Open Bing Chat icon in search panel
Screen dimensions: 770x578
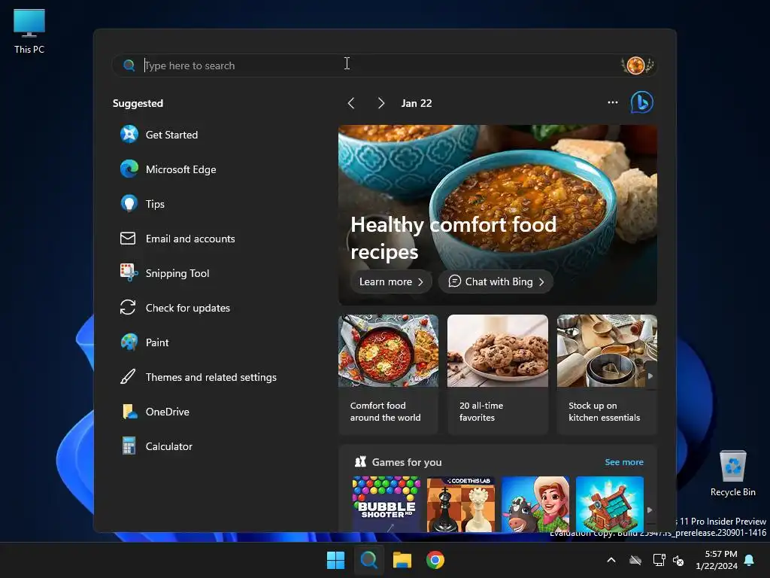[642, 102]
